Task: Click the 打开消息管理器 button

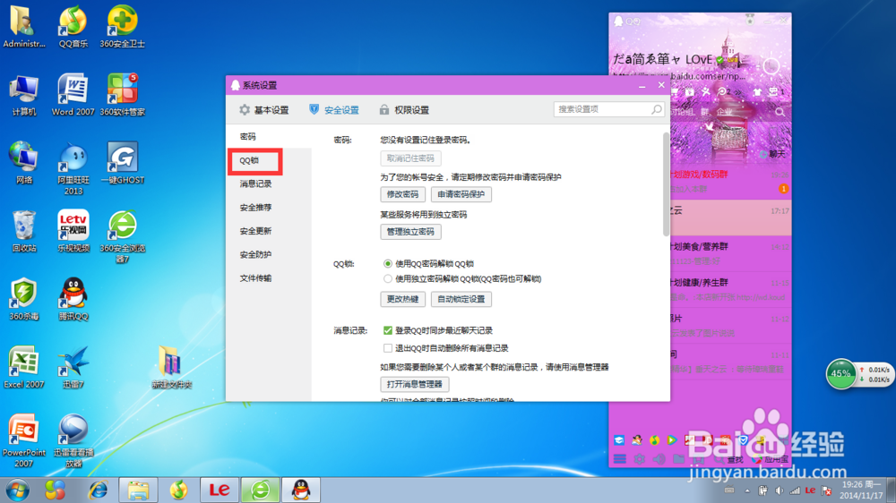Action: 414,384
